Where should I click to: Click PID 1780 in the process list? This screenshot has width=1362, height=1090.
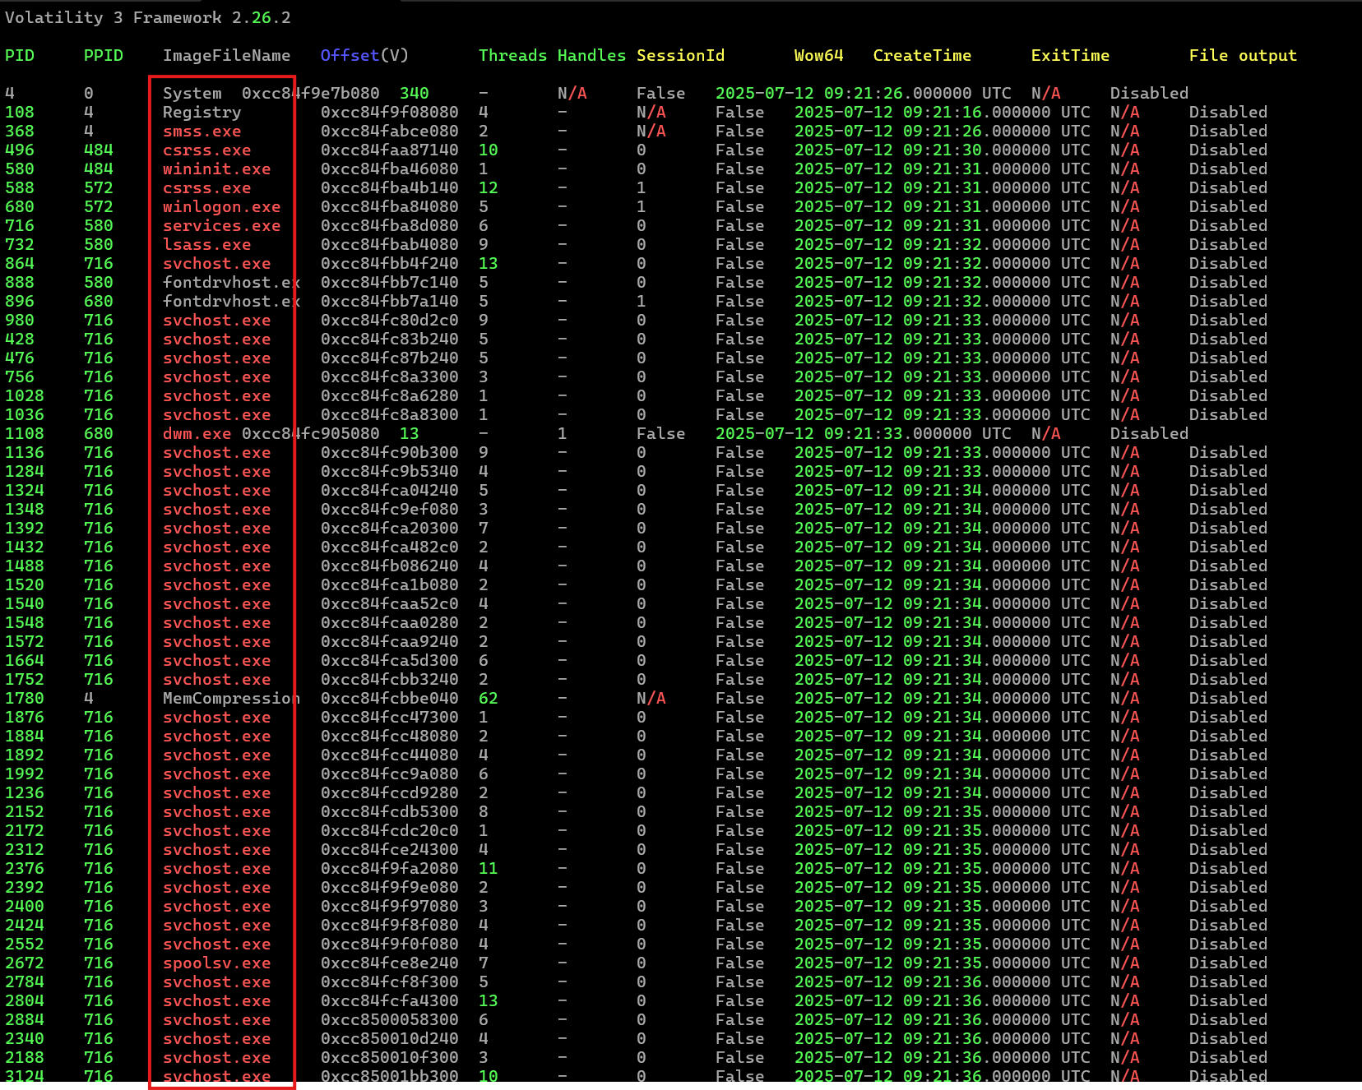click(25, 698)
